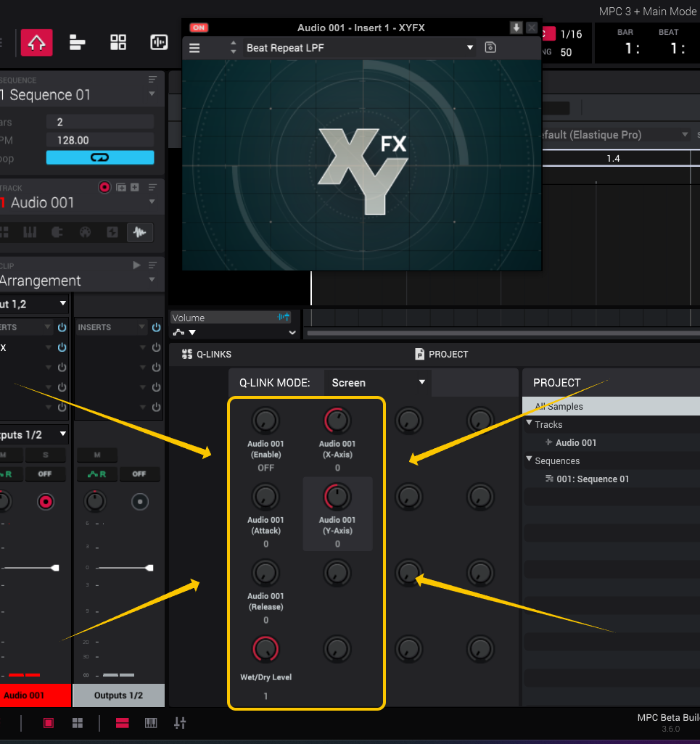Step through presets with the XYFX up/down arrows
Screen dimensions: 700x744
click(233, 47)
